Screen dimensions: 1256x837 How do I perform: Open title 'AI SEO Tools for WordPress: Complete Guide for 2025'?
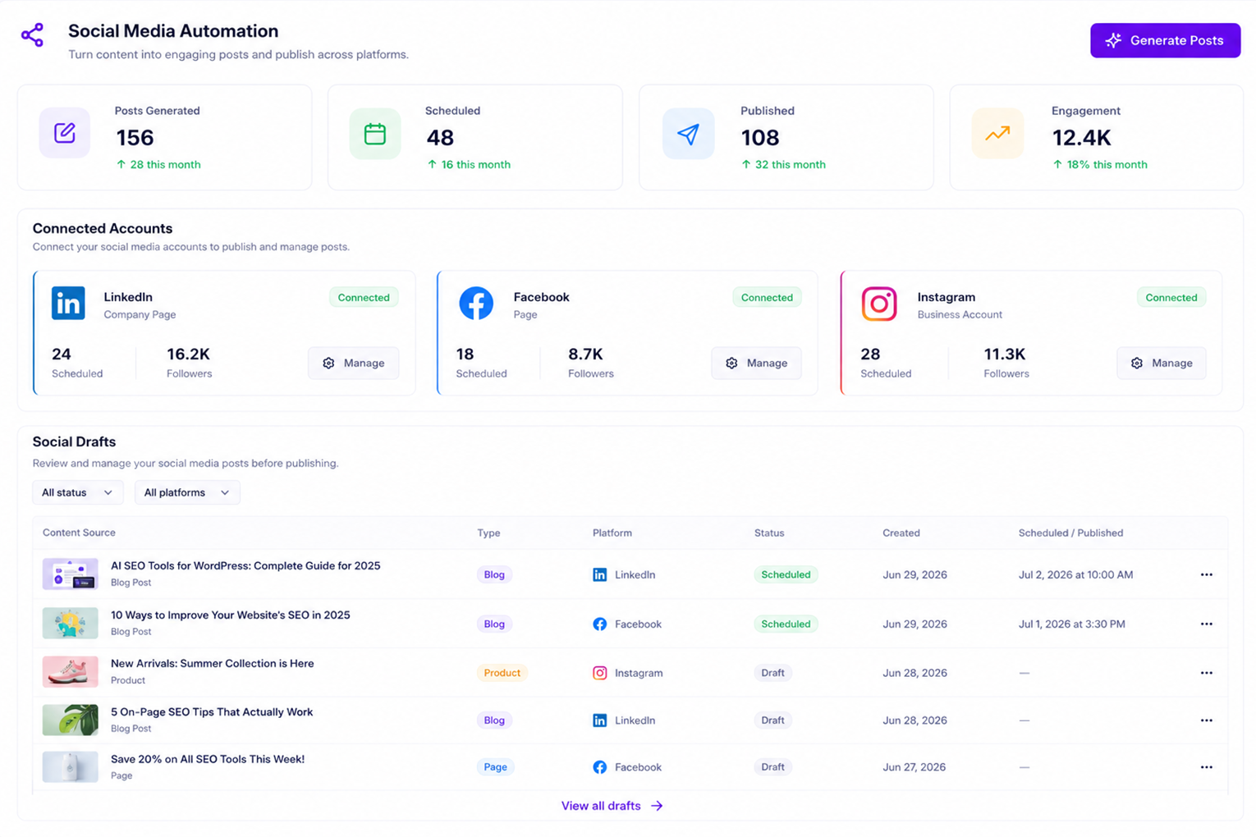pyautogui.click(x=245, y=565)
